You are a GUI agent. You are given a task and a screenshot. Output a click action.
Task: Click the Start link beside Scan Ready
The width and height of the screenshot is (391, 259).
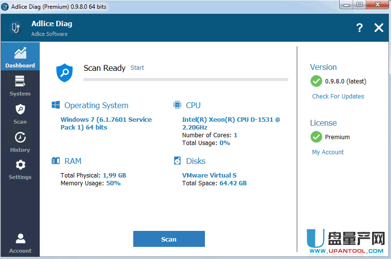pos(137,68)
